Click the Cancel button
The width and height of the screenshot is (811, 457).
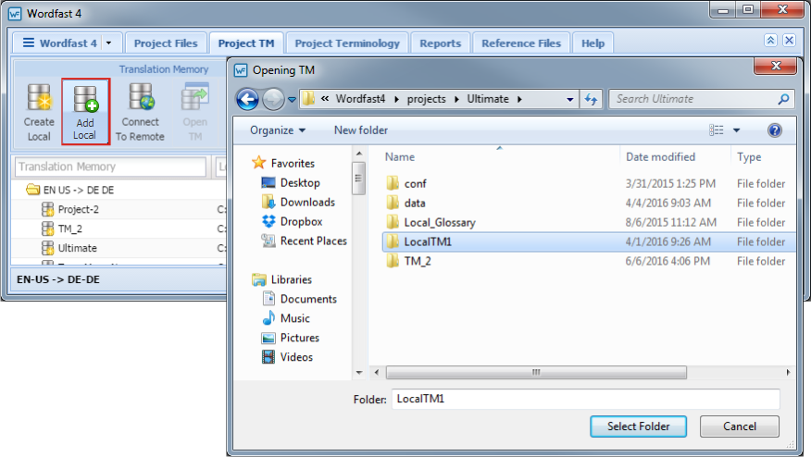click(x=740, y=426)
